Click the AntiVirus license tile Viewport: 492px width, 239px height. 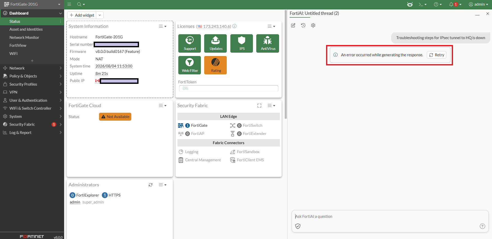click(x=268, y=43)
